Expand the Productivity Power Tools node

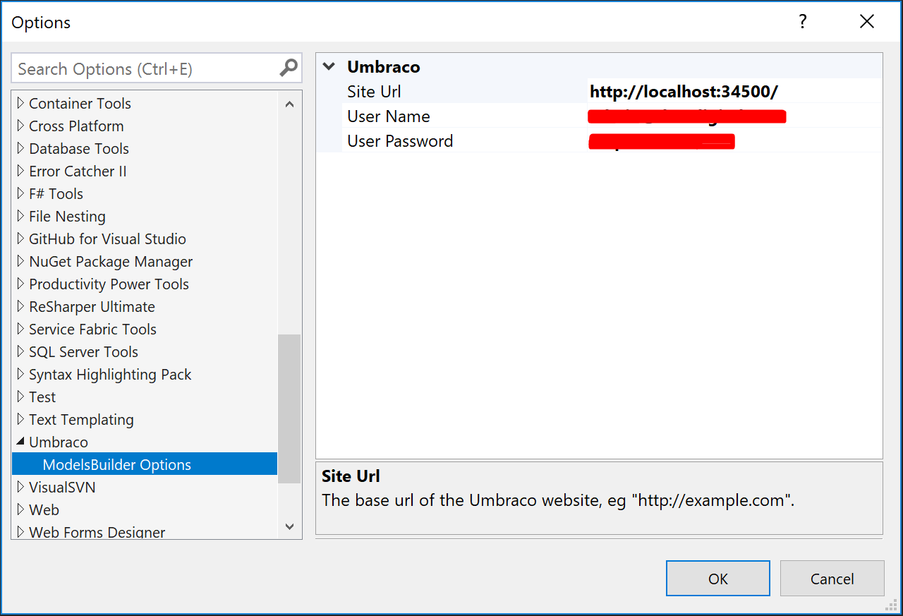pos(20,284)
